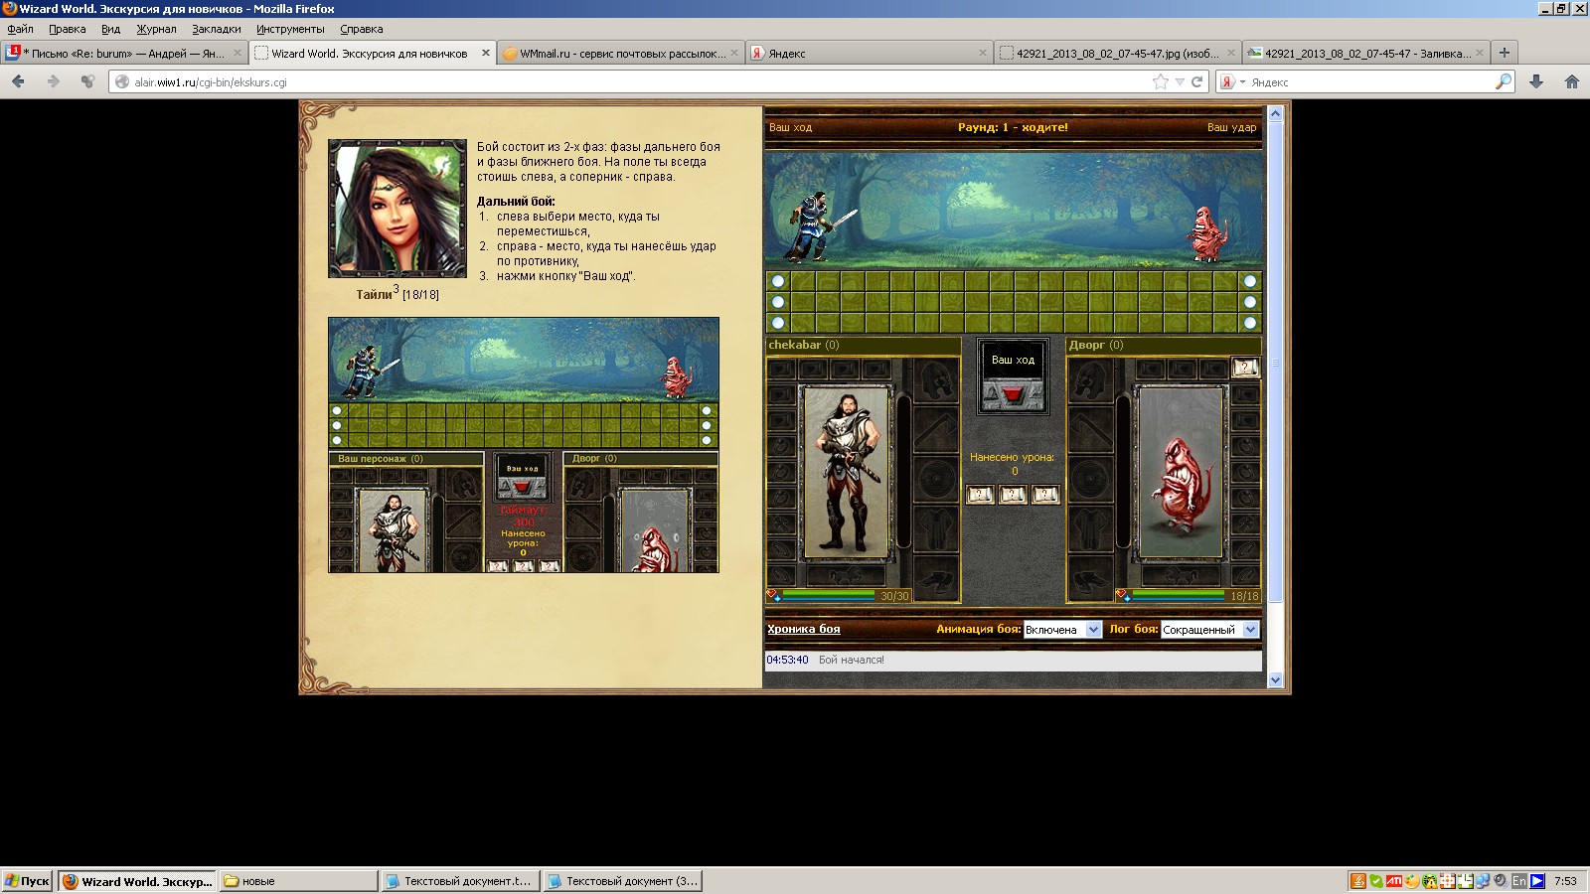This screenshot has height=894, width=1590.
Task: Open the Закладки menu
Action: tap(217, 29)
